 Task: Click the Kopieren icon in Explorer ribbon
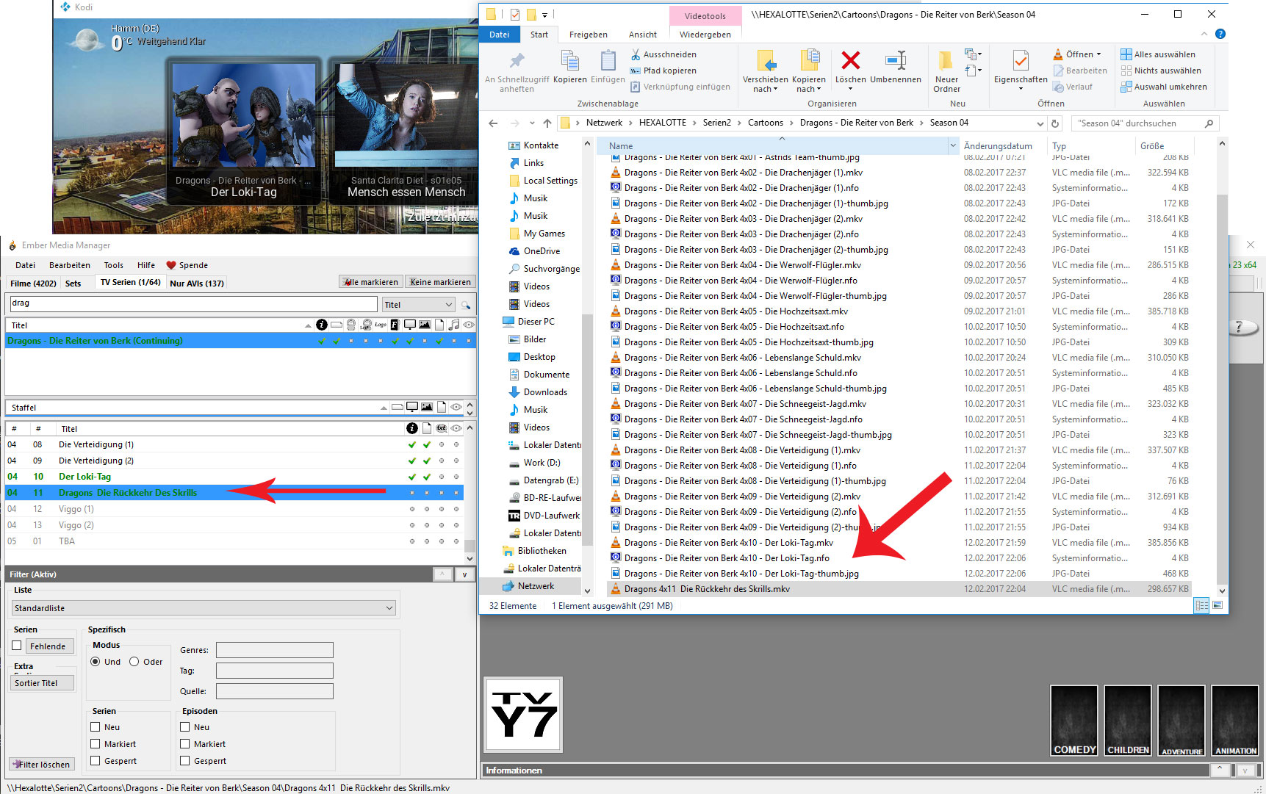click(570, 61)
